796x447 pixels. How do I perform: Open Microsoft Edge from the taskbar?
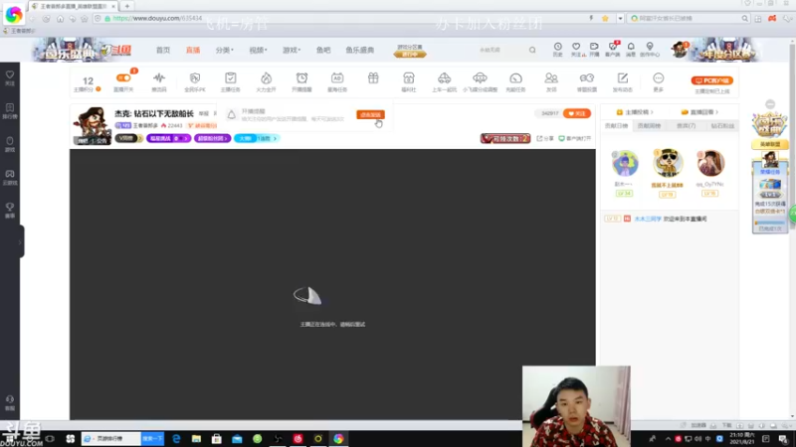click(x=176, y=438)
